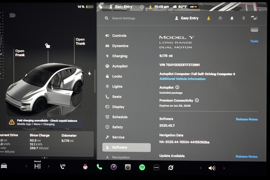Screen dimensions: 270x180
Task: Open the Controls settings menu
Action: pos(116,35)
